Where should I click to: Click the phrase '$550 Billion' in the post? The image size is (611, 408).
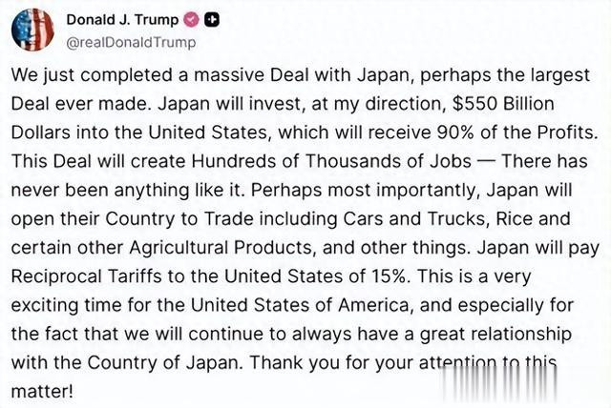tap(503, 104)
